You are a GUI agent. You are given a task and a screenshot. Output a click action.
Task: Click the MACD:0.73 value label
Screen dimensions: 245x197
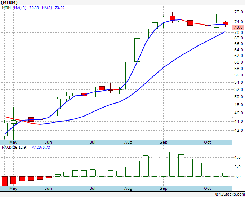pyautogui.click(x=40, y=147)
